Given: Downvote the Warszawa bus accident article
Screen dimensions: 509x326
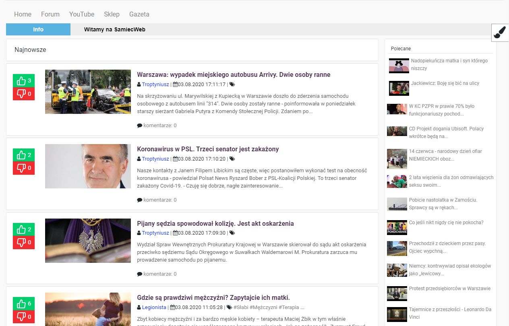Looking at the screenshot, I should 24,94.
